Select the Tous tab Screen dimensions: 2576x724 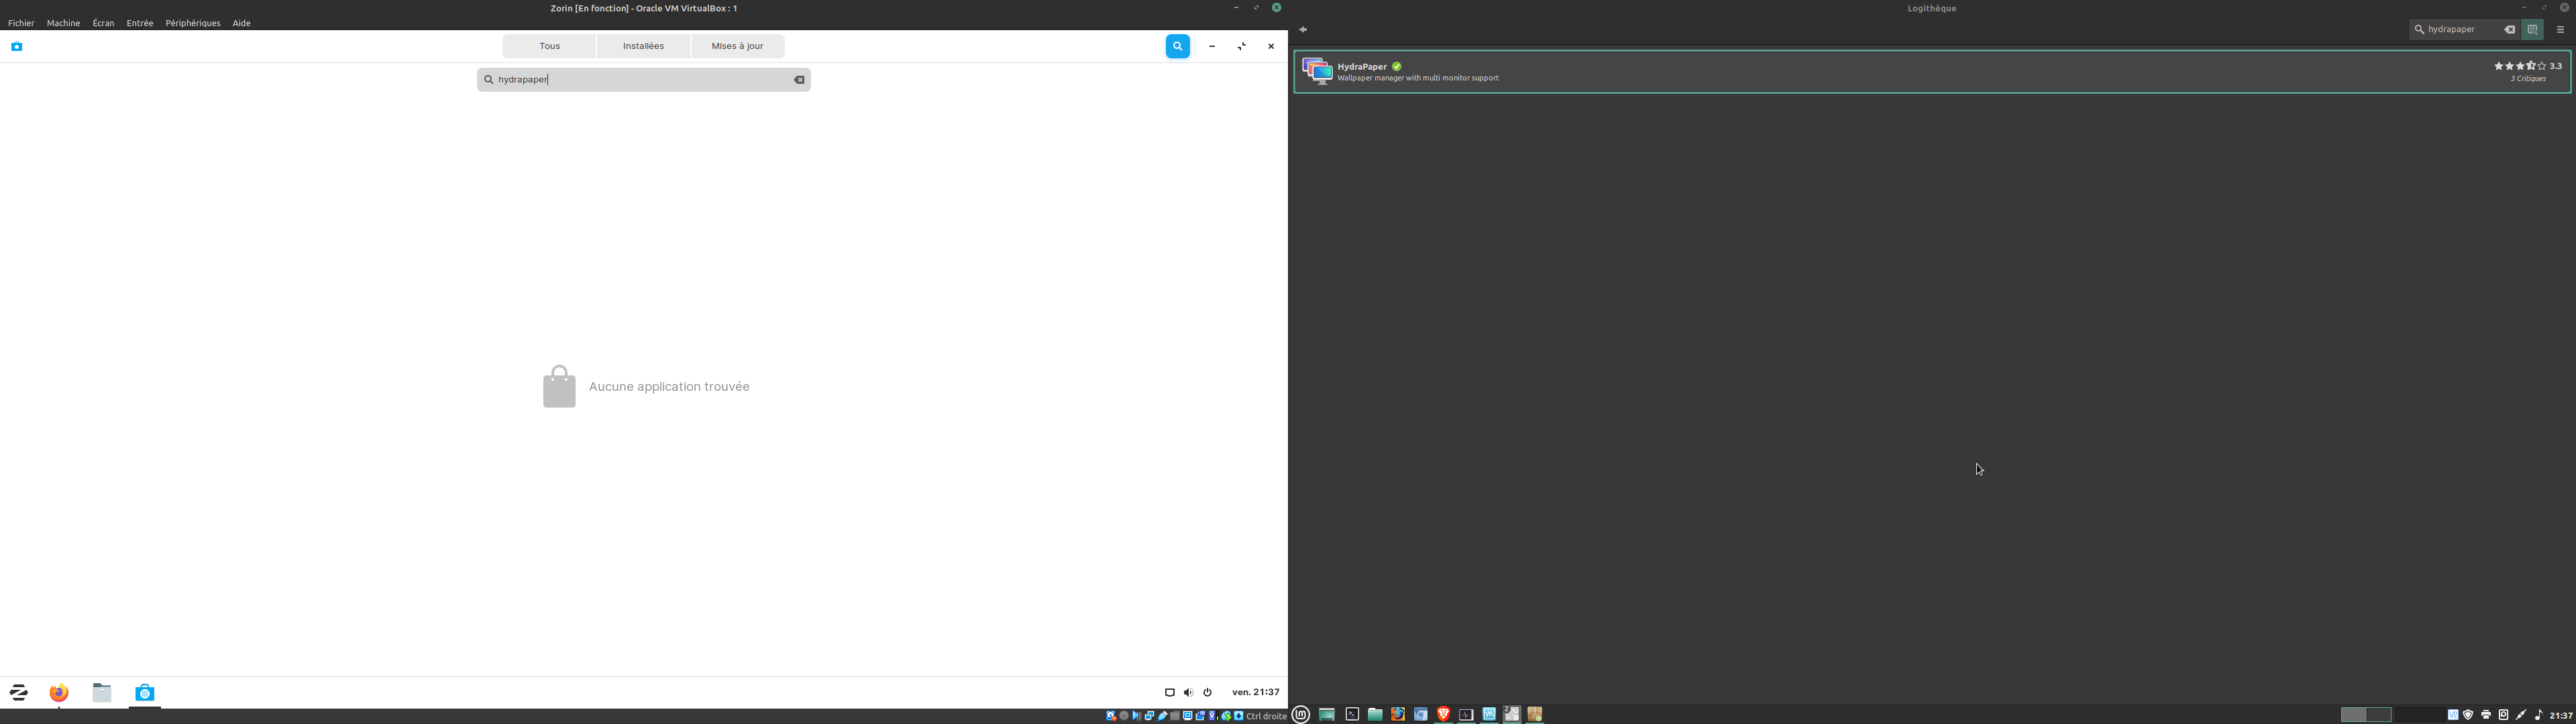click(549, 46)
